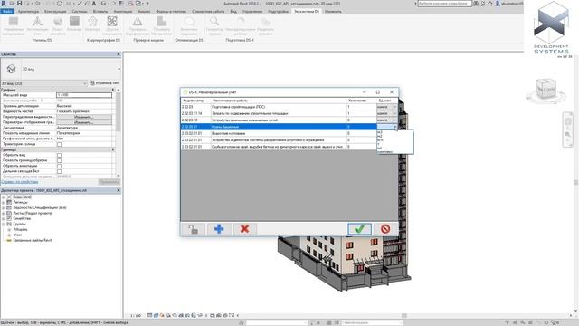Switch to 'Вставить' ribbon tab
Image resolution: width=579 pixels, height=326 pixels.
coord(100,12)
